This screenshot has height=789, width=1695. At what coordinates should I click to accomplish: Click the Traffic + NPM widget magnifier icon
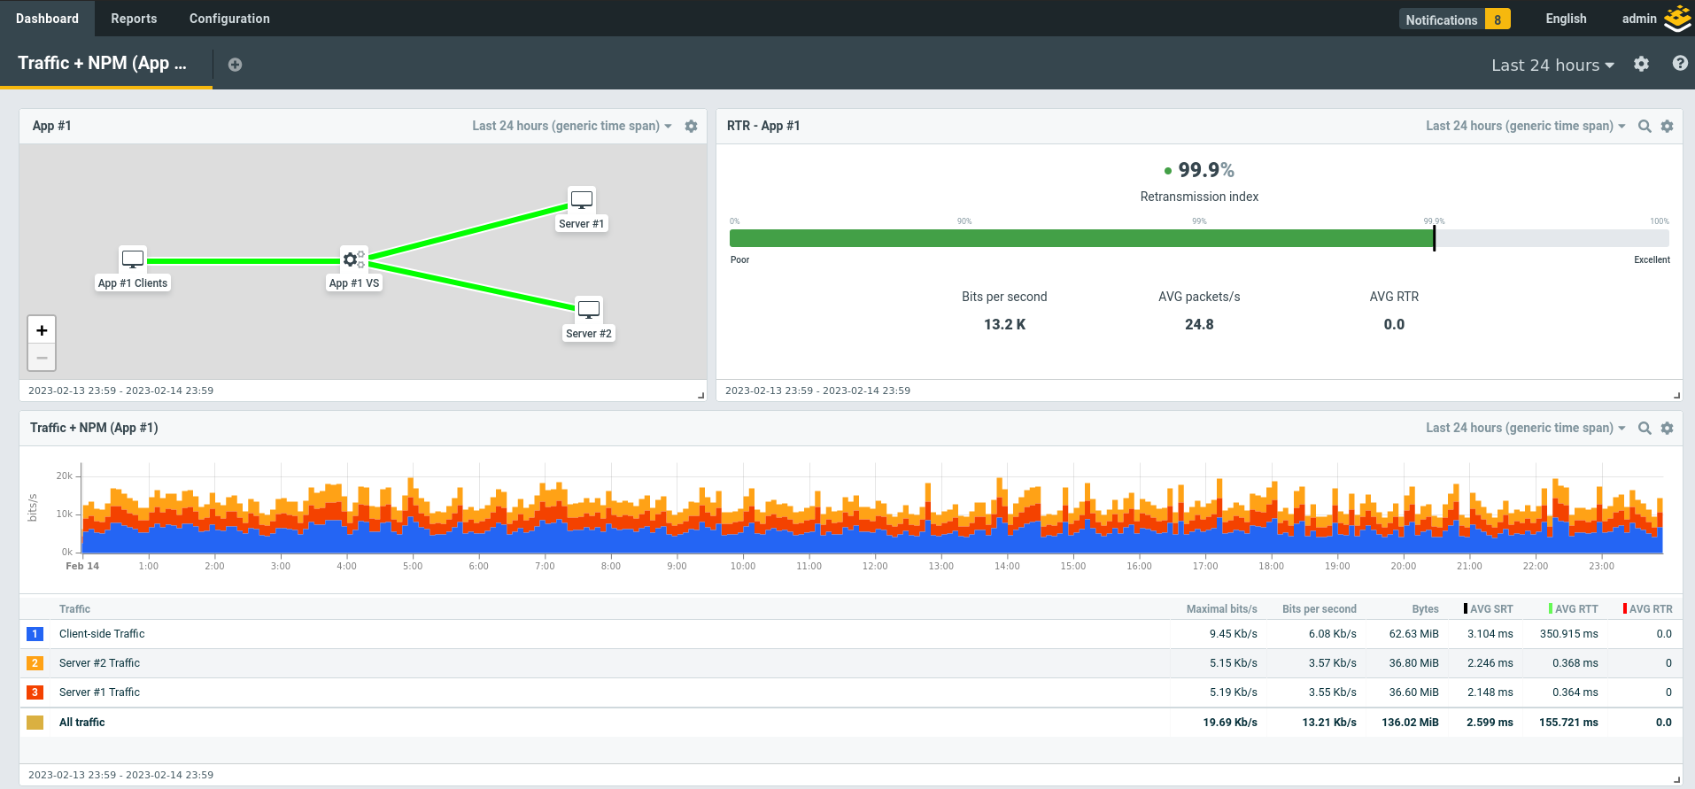click(1644, 429)
